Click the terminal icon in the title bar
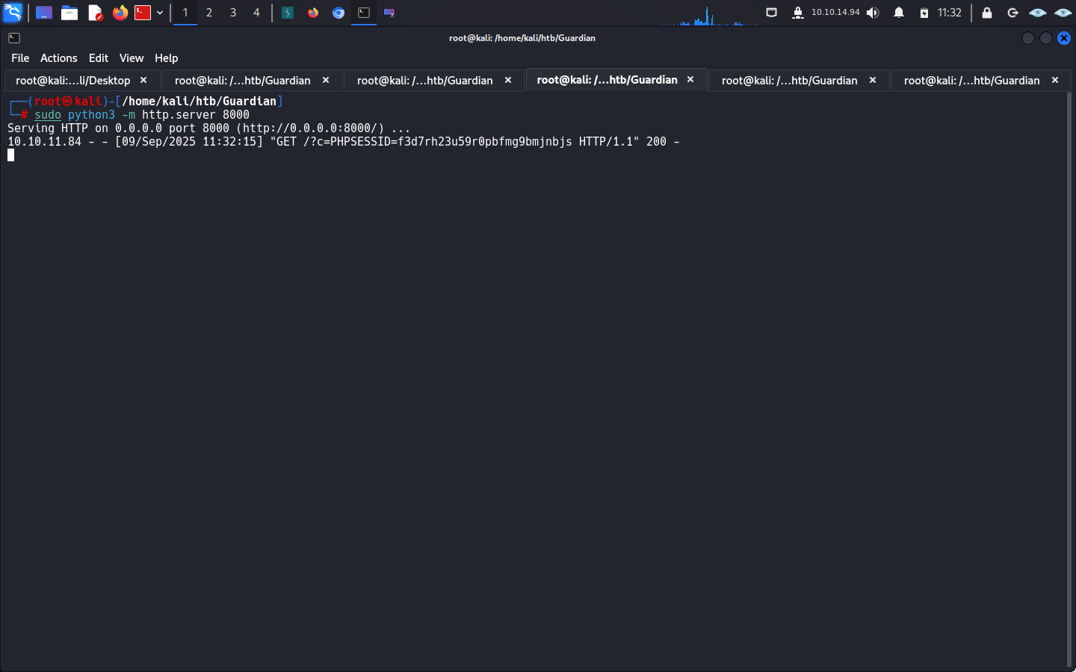This screenshot has height=672, width=1076. point(14,38)
